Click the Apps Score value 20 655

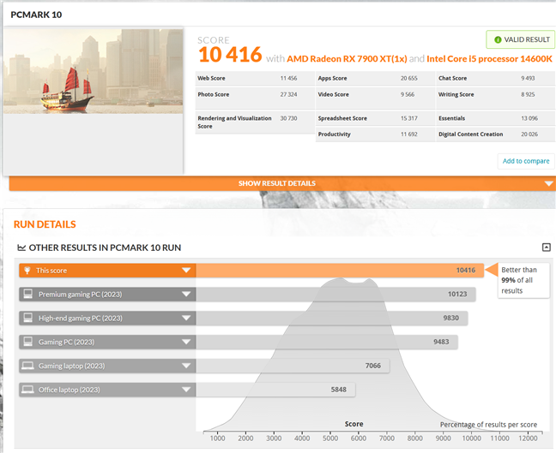pyautogui.click(x=408, y=78)
